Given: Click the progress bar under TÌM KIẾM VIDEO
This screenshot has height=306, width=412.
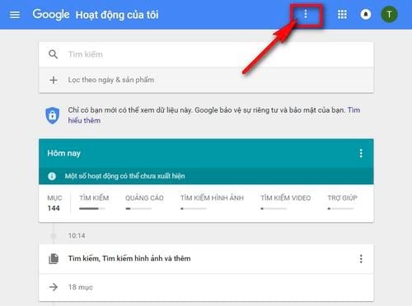Looking at the screenshot, I should [274, 209].
